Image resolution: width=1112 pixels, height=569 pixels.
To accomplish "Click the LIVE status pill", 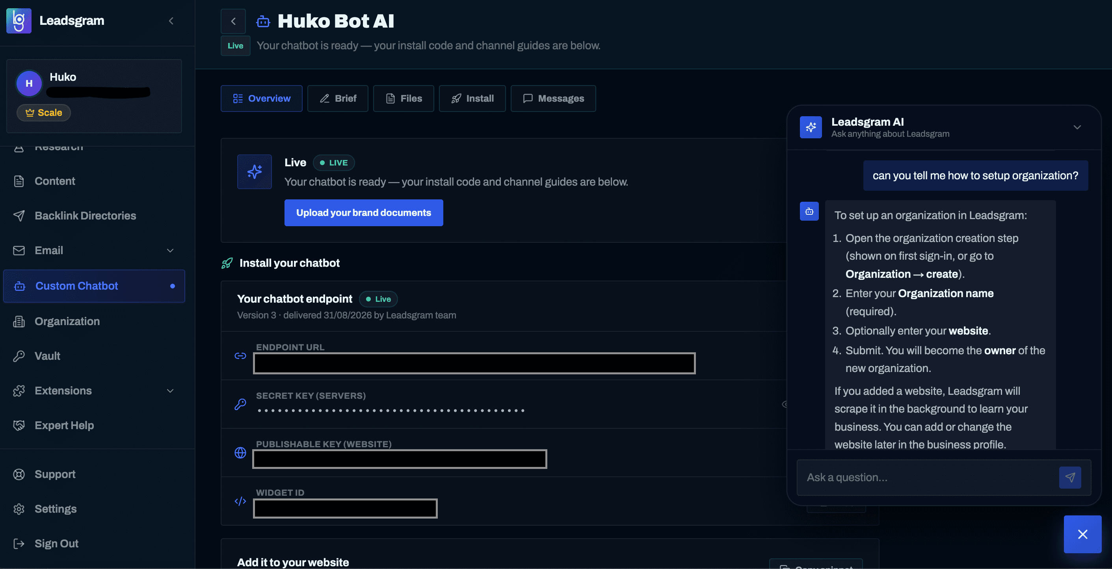I will pos(334,163).
